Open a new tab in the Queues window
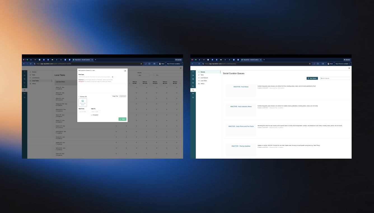 tap(264, 60)
